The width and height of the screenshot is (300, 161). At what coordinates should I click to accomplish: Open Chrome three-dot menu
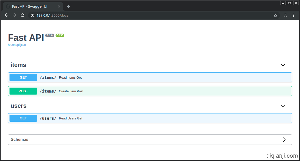[294, 15]
